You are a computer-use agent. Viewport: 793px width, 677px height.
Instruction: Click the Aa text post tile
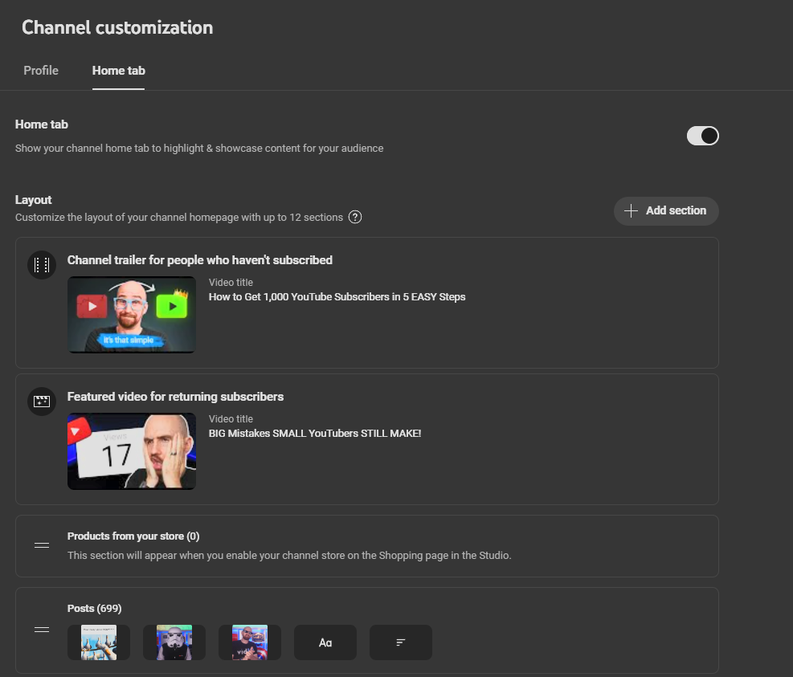tap(325, 642)
